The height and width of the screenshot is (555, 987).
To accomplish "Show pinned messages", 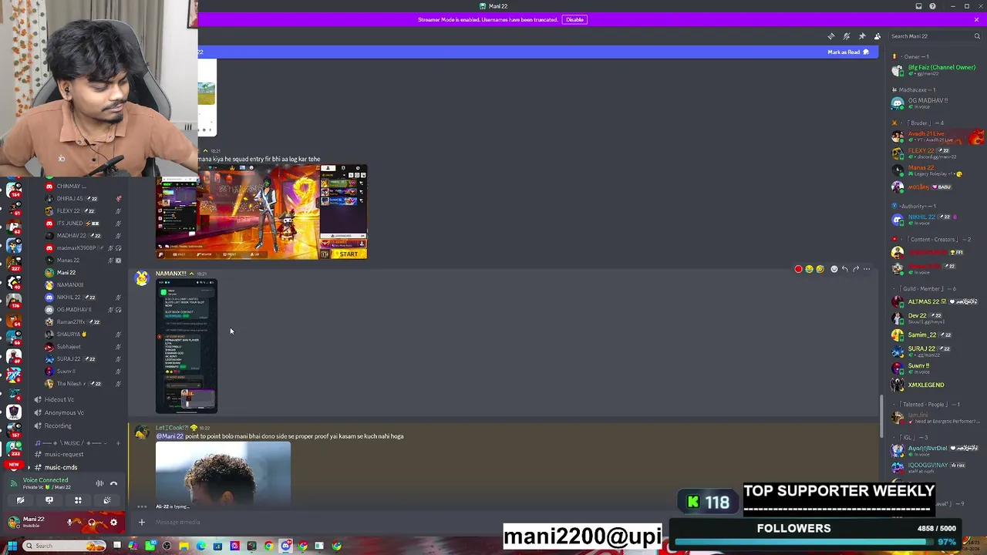I will click(861, 36).
